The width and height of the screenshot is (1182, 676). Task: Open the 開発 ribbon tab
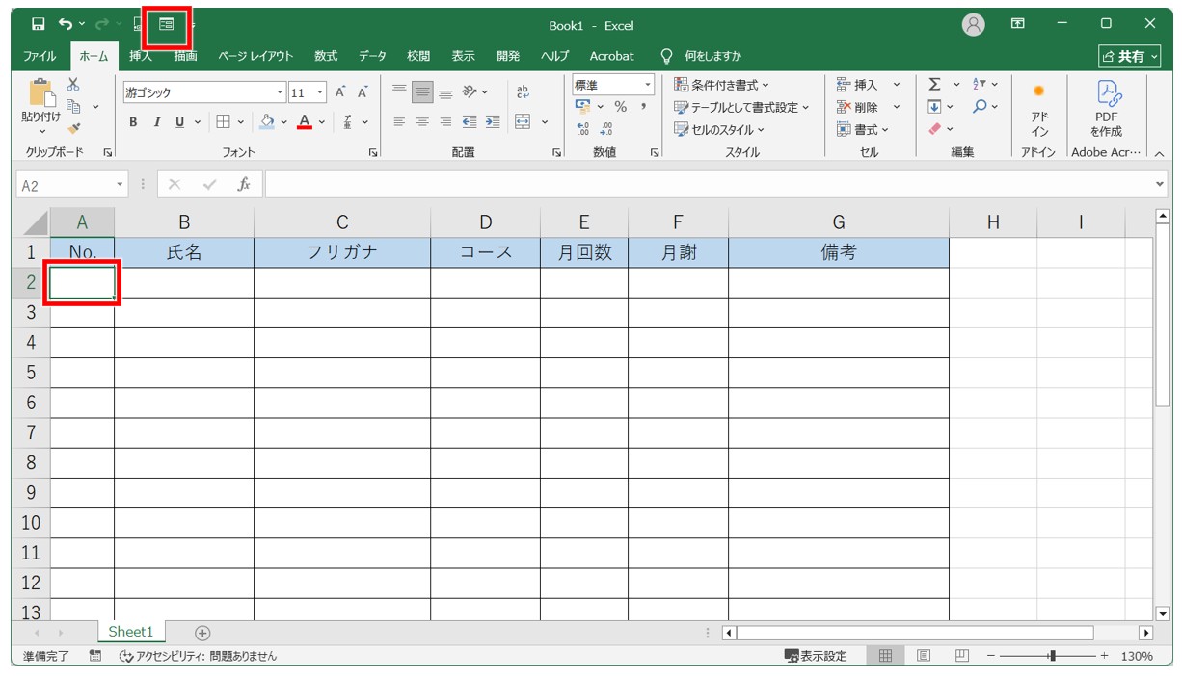click(508, 56)
